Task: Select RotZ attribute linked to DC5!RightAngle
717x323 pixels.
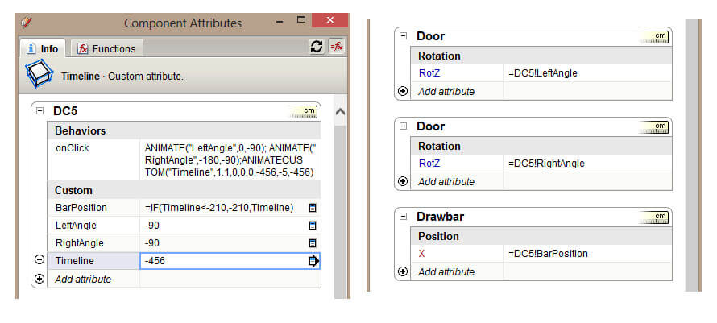Action: pyautogui.click(x=429, y=164)
